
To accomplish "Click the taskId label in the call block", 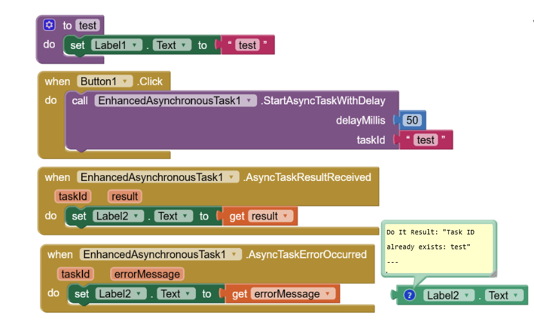I will click(370, 140).
